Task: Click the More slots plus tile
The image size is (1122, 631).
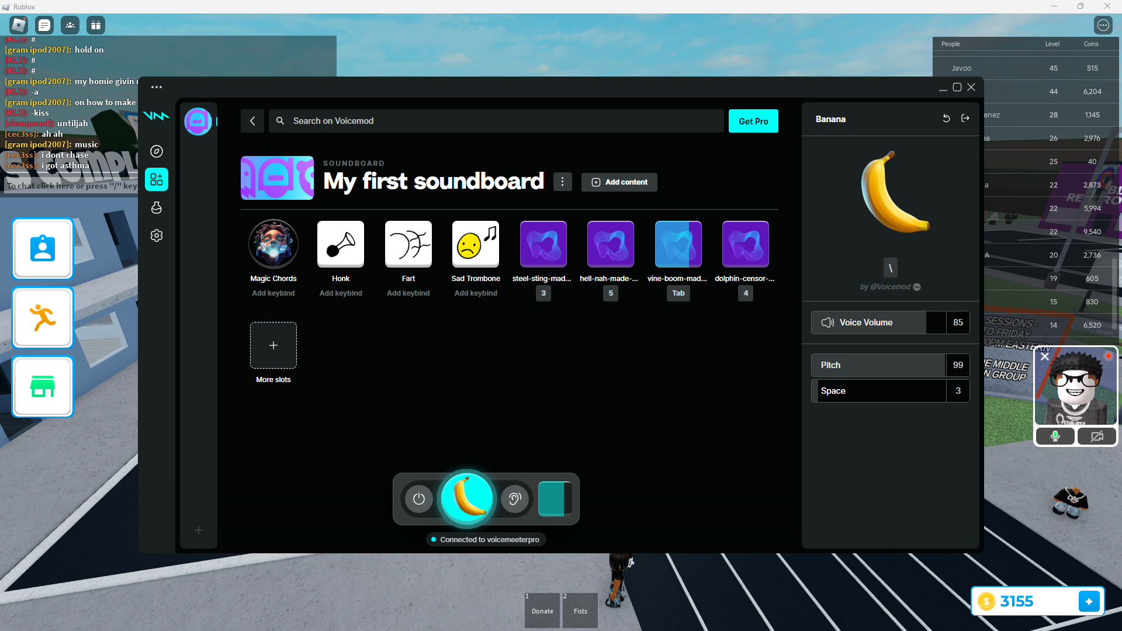Action: coord(273,345)
